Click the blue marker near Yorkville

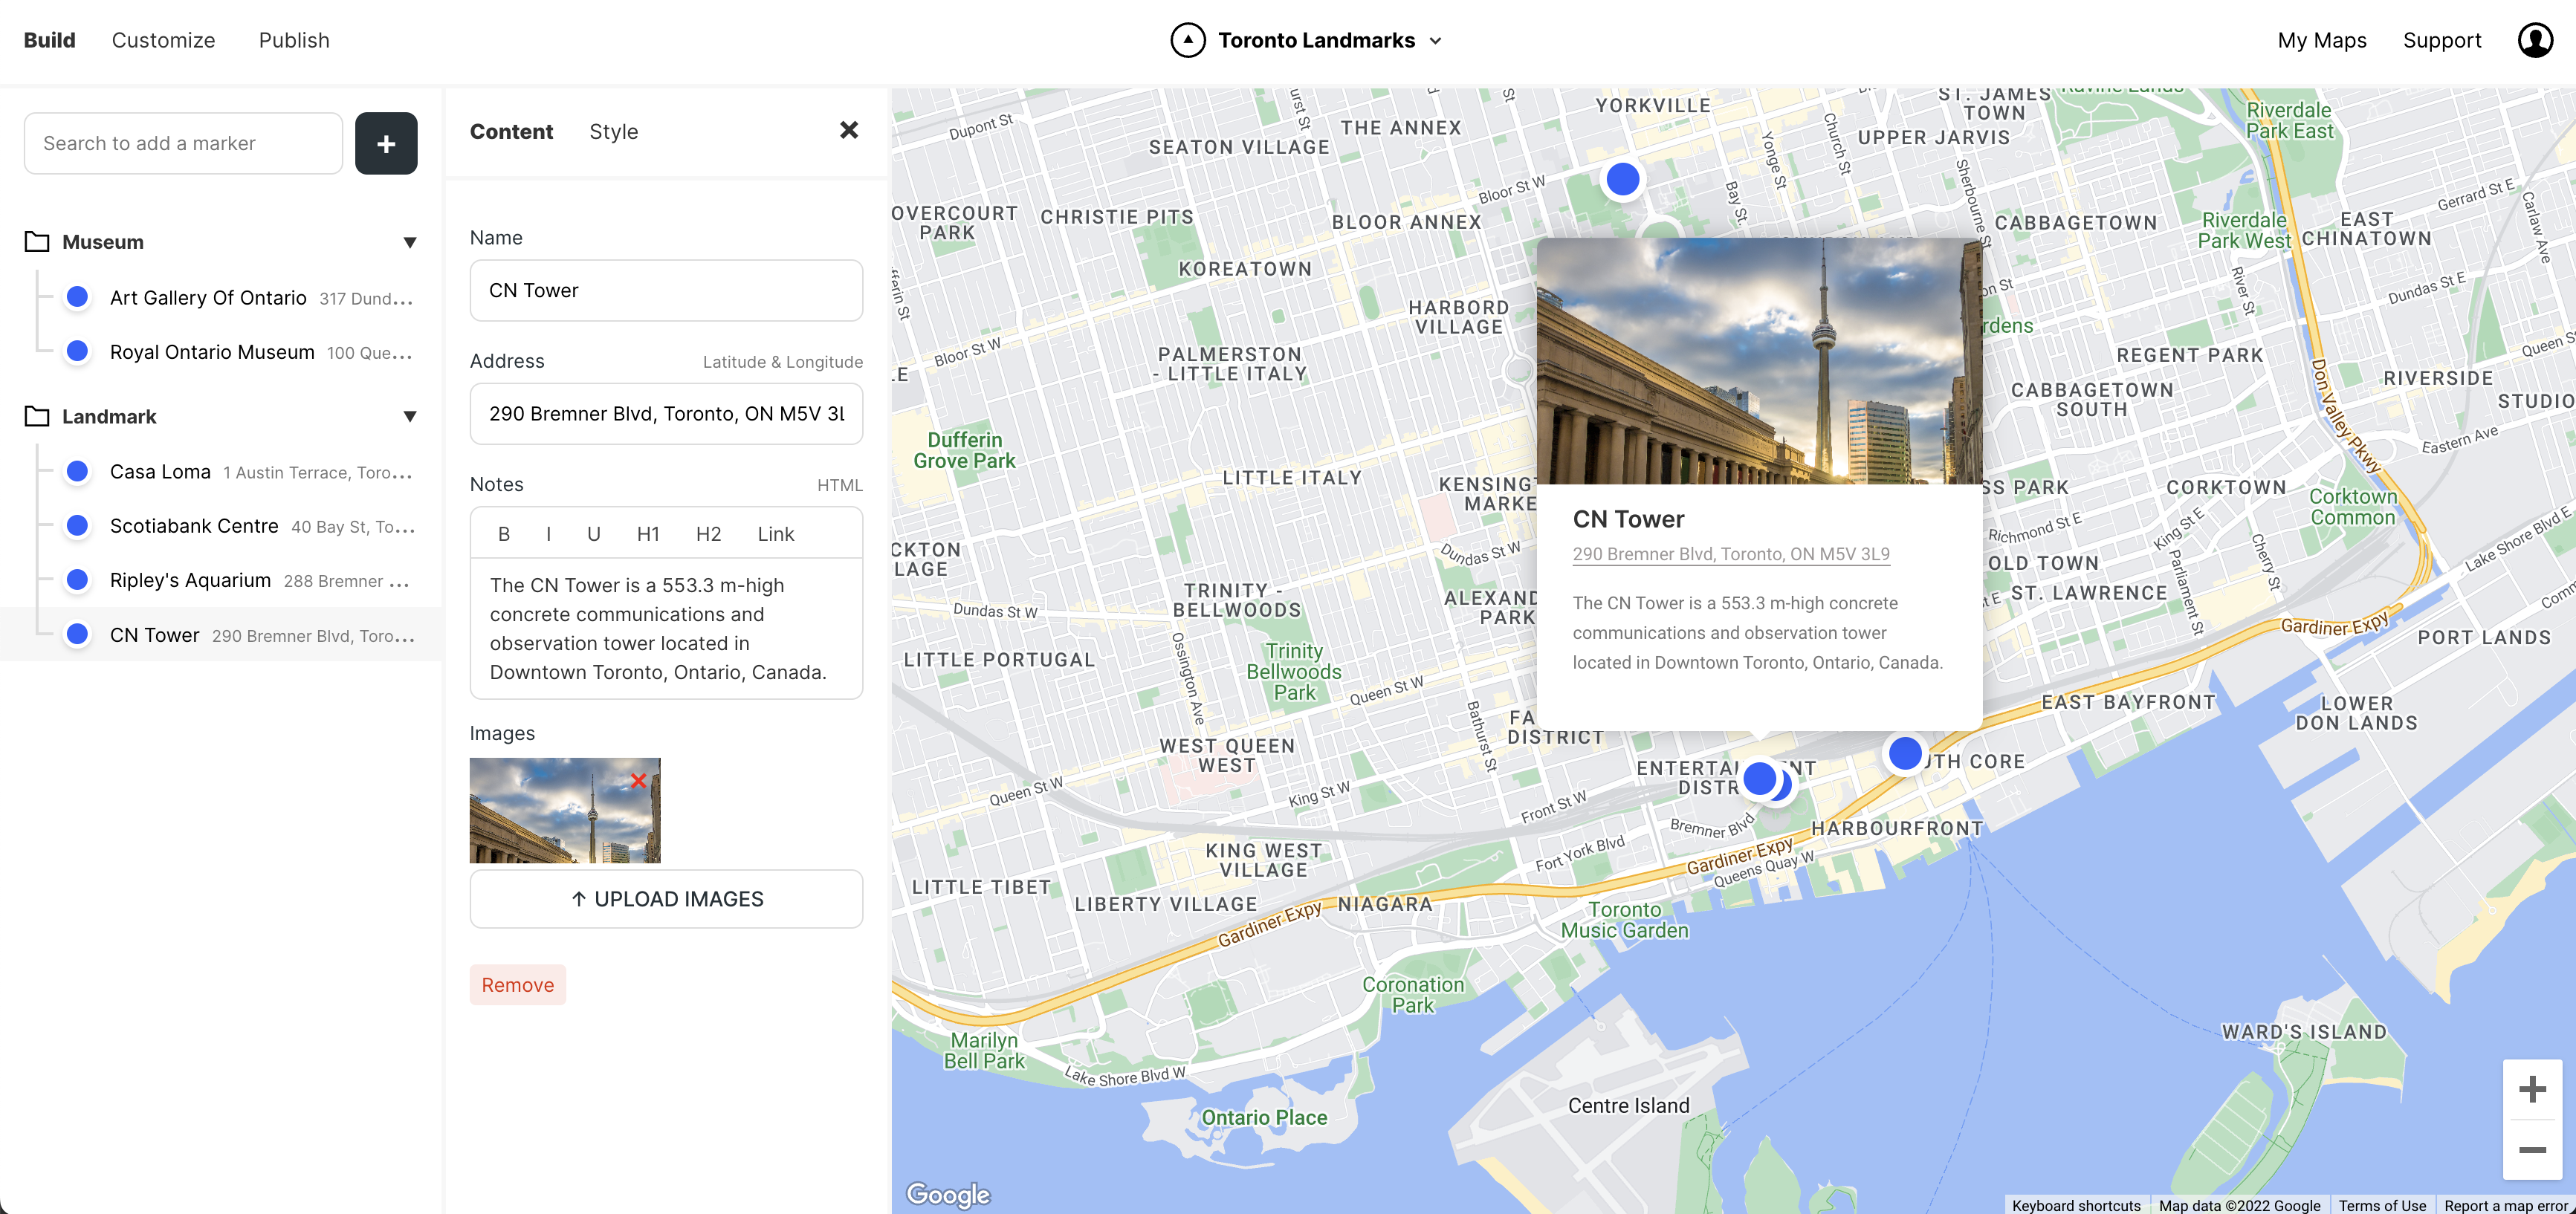point(1622,179)
